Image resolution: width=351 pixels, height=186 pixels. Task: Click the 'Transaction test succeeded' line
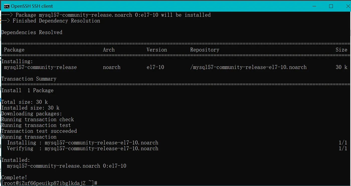coord(39,131)
